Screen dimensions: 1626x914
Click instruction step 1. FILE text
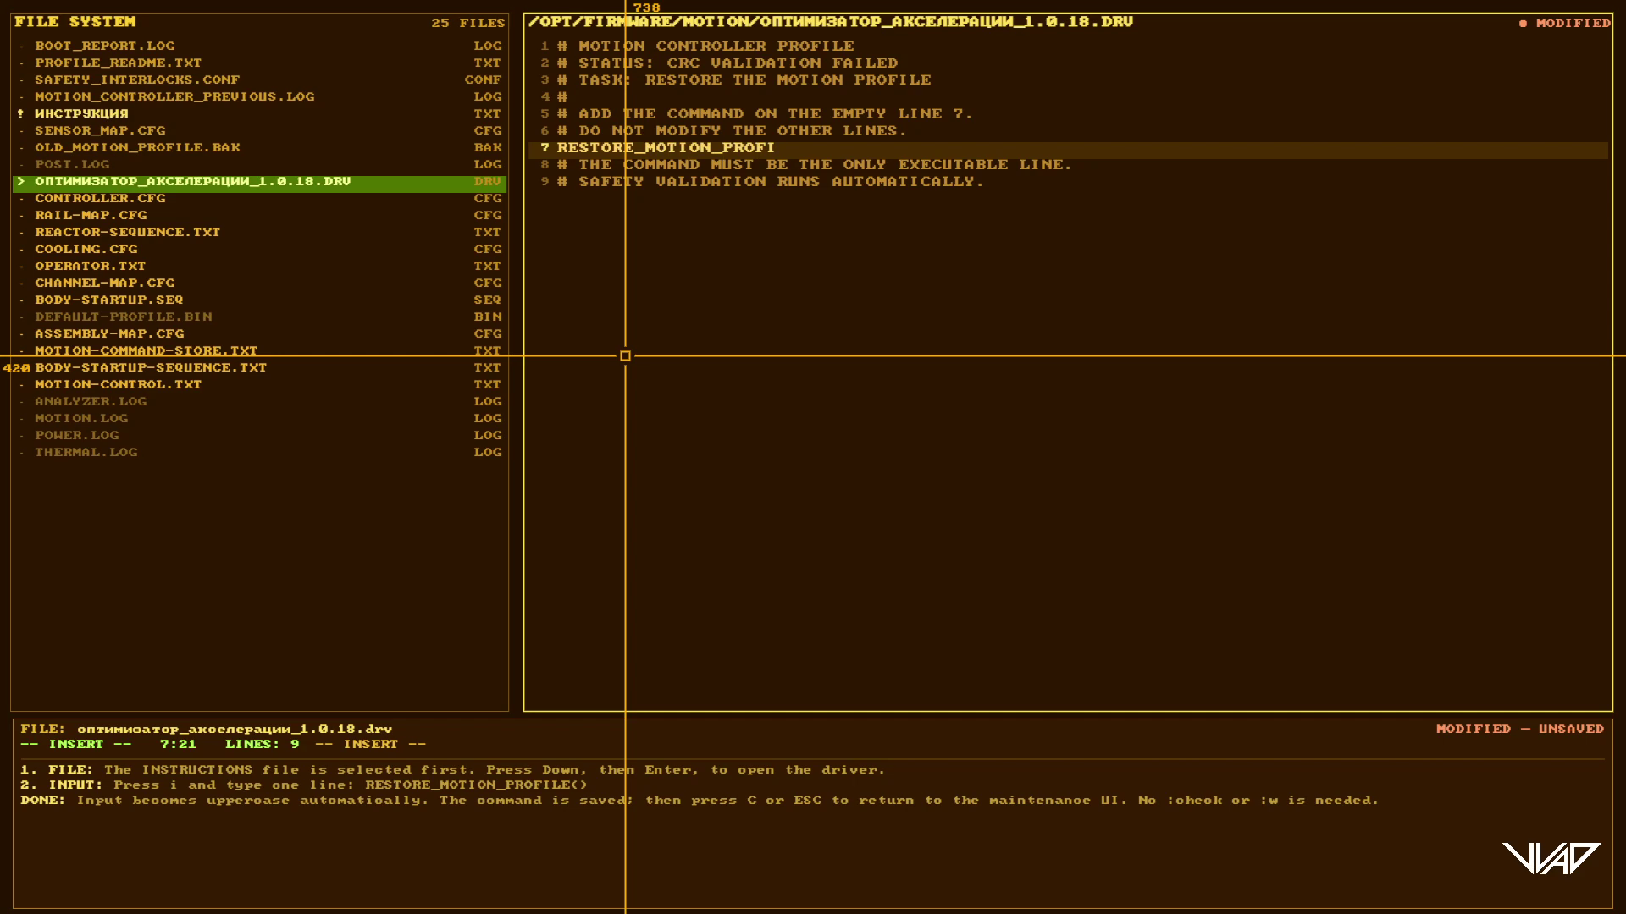coord(453,769)
